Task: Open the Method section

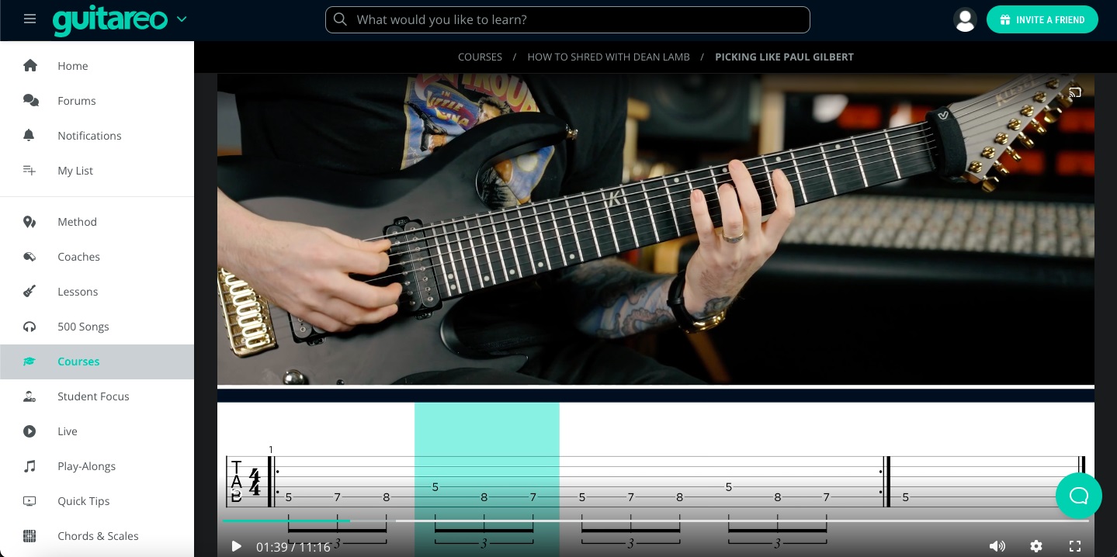Action: (77, 222)
